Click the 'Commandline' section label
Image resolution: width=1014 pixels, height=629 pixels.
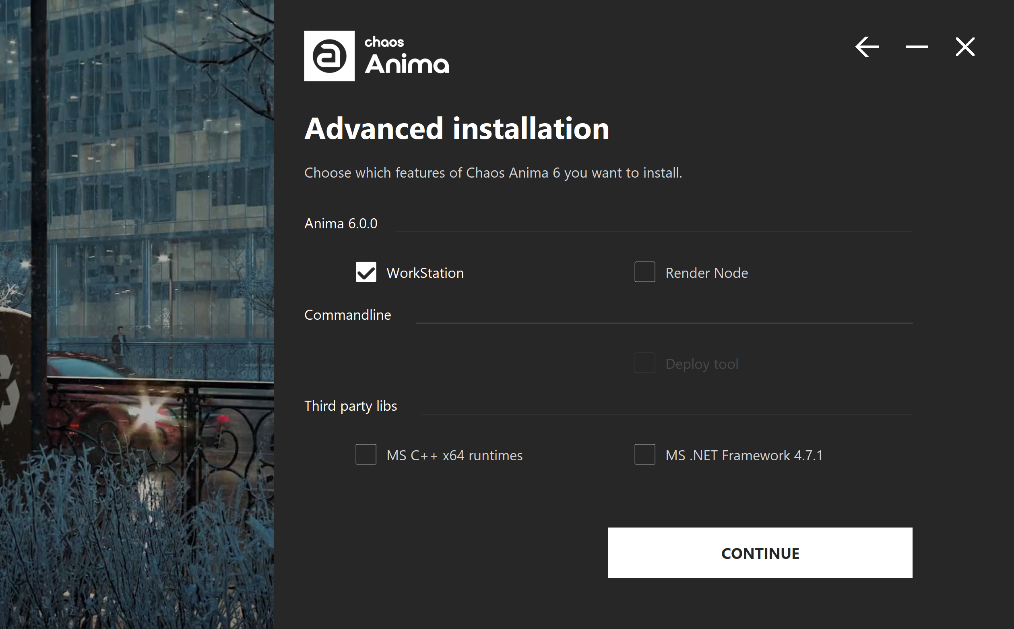(347, 315)
